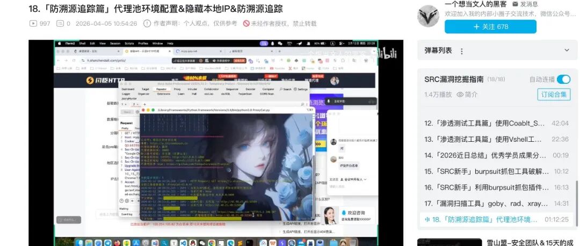Click the Apple logo in the video's macOS menu bar

click(59, 44)
